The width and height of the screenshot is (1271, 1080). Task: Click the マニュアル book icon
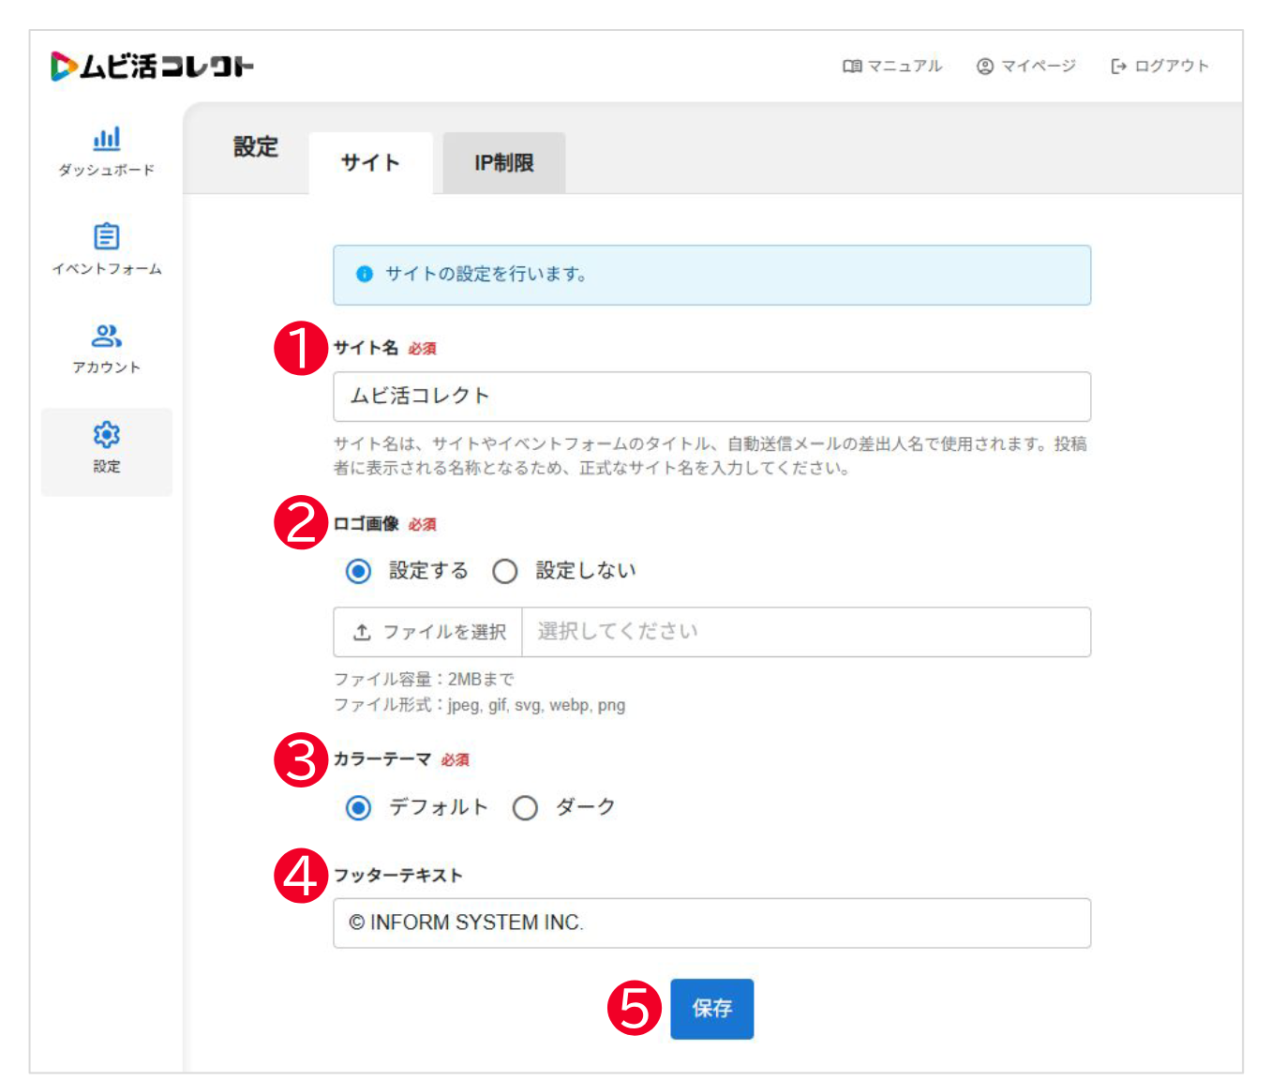point(852,67)
